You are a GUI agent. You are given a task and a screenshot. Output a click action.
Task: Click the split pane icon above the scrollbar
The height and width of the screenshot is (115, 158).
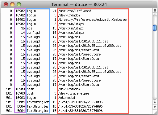click(x=155, y=10)
